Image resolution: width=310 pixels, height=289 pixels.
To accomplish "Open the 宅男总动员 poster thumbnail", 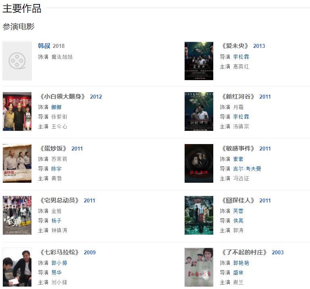I will click(17, 215).
